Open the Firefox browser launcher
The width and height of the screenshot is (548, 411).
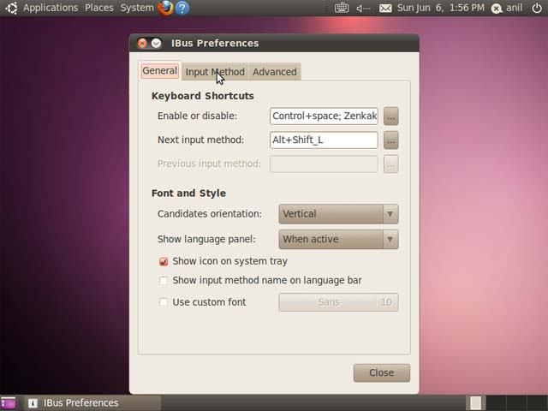(x=165, y=8)
